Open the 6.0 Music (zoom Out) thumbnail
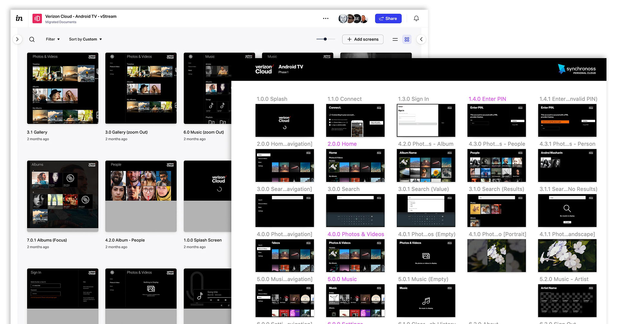The width and height of the screenshot is (619, 324). click(207, 88)
